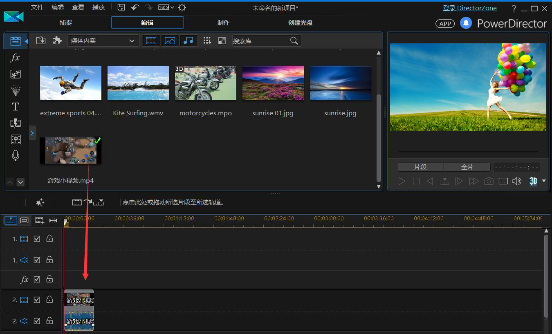Click the 全片 preview mode button
Viewport: 552px width, 334px height.
pyautogui.click(x=467, y=167)
